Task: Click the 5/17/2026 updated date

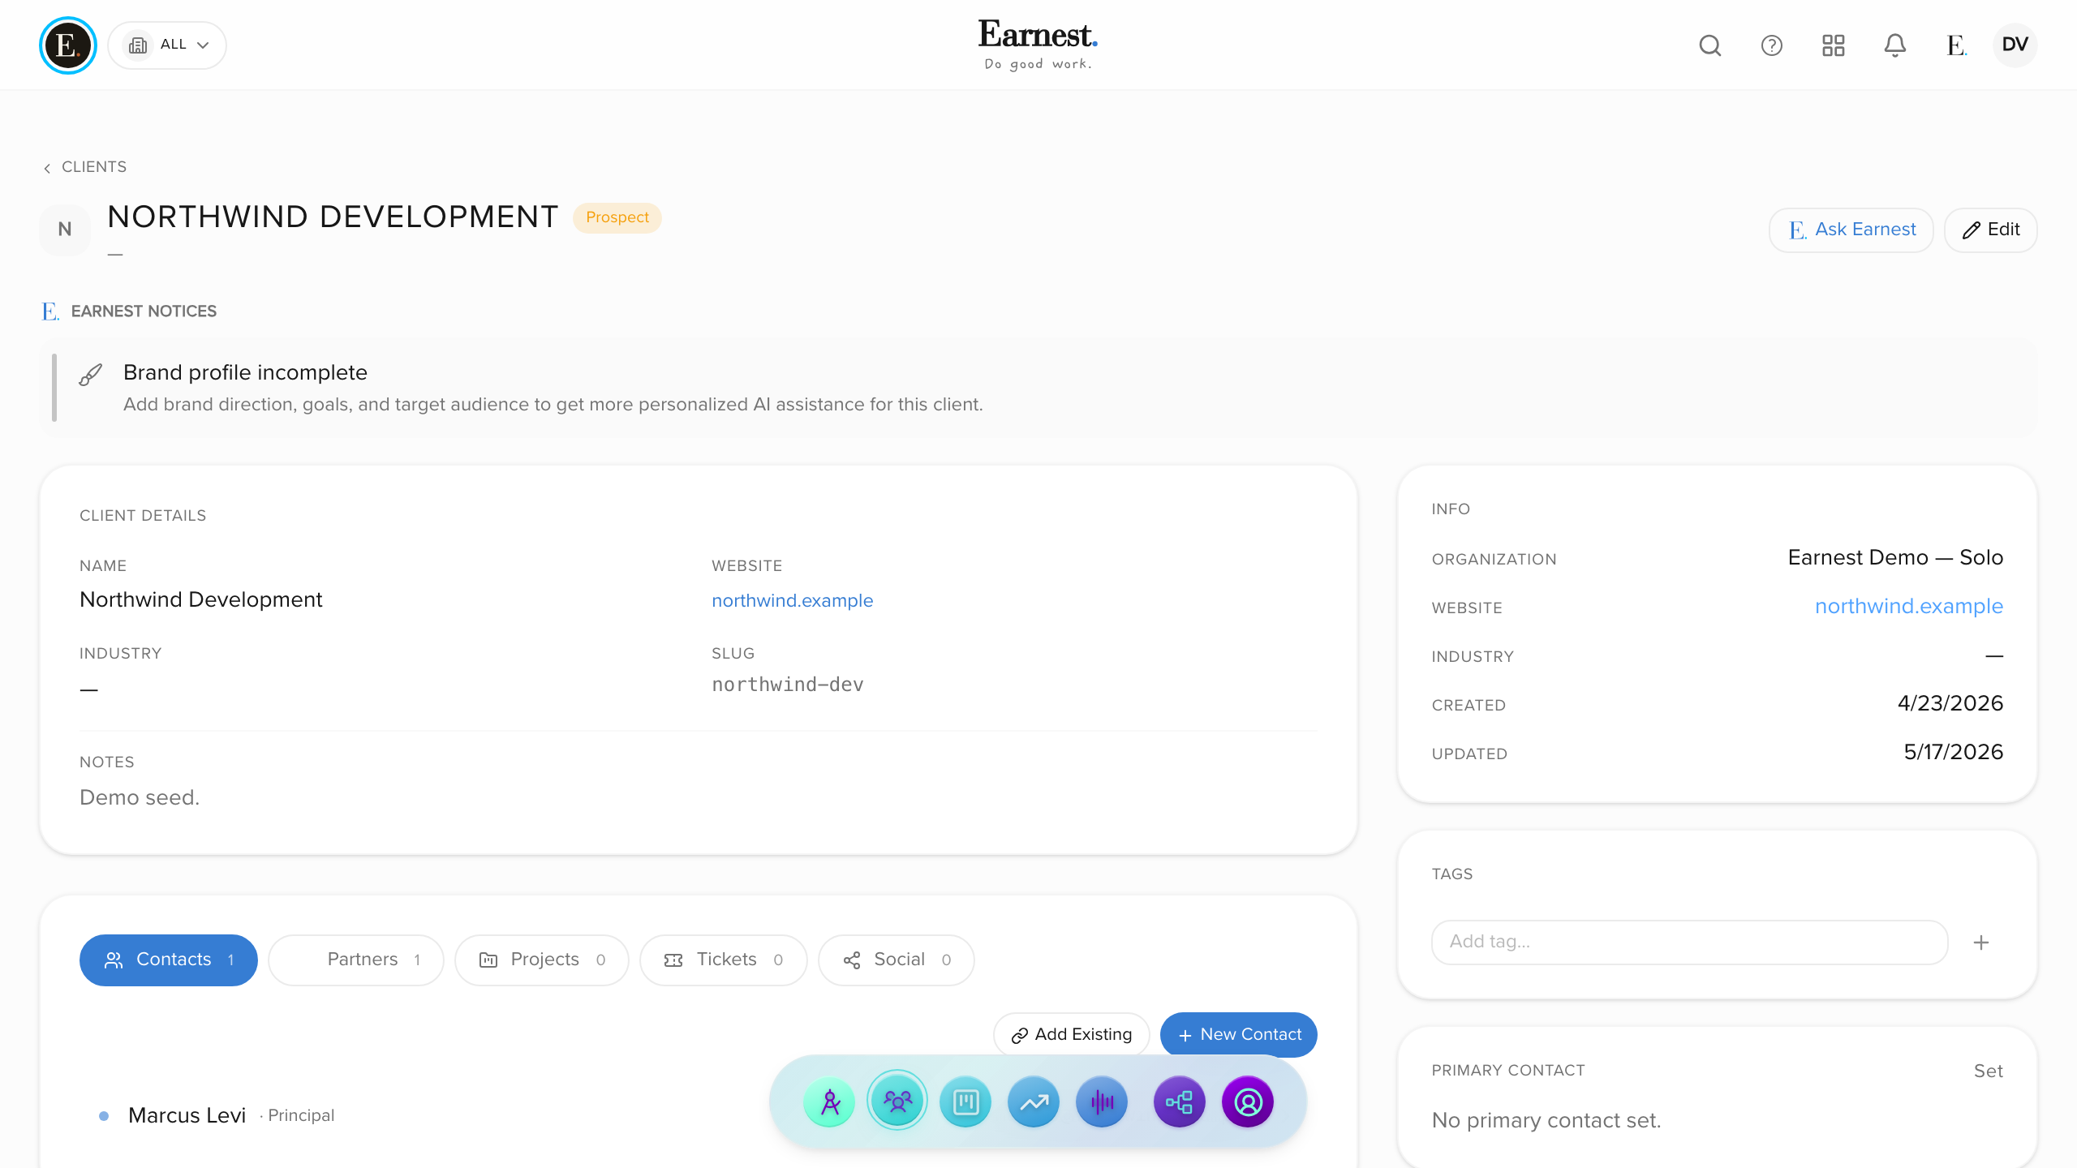Action: (1954, 752)
